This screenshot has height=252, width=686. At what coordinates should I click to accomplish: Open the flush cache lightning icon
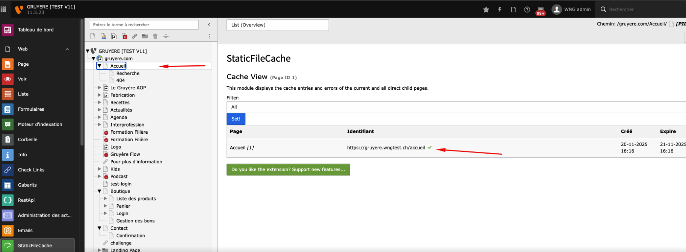[500, 9]
